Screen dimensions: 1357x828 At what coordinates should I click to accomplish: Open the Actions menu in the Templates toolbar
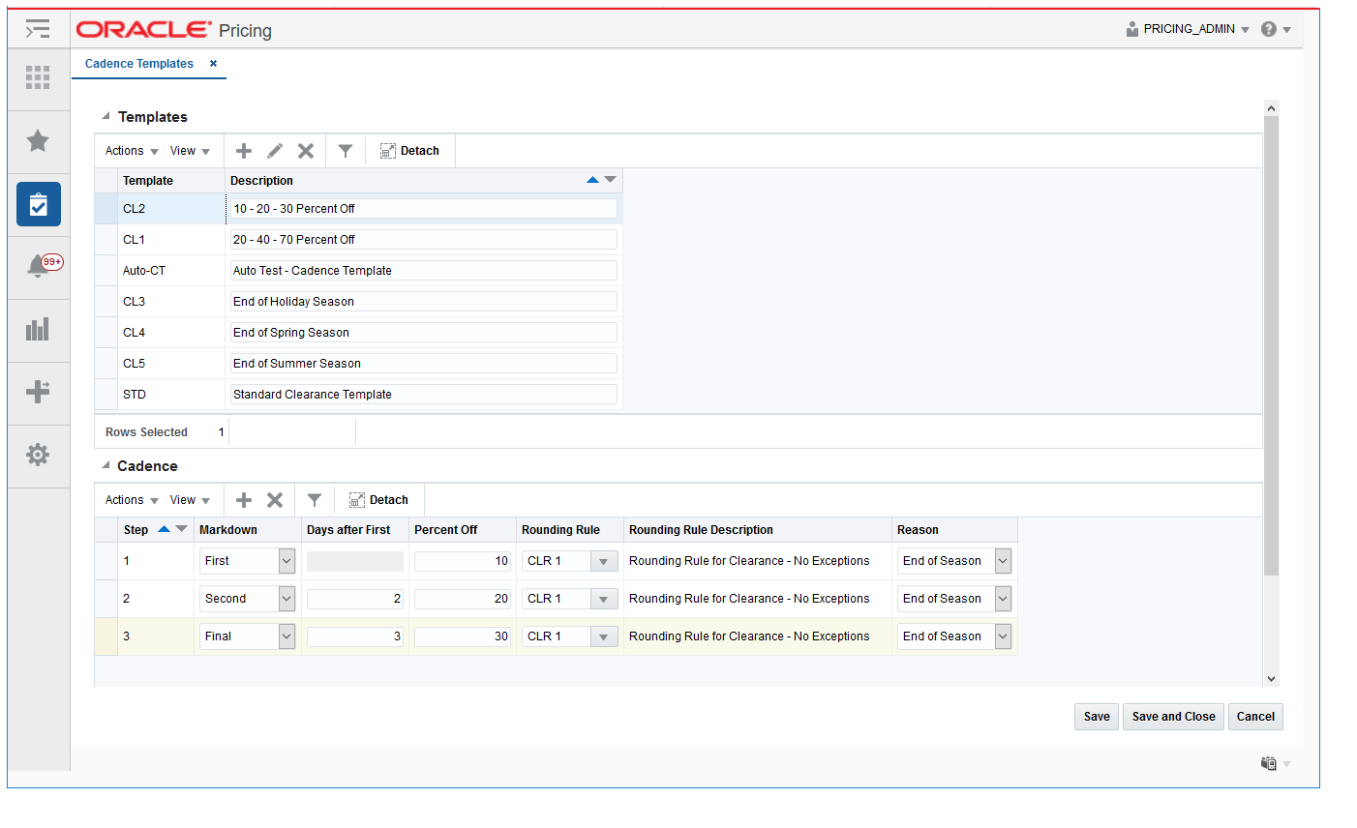click(131, 151)
